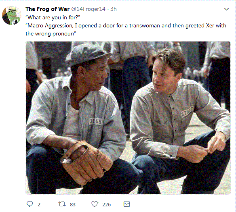Click the reply speech bubble icon

click(29, 204)
